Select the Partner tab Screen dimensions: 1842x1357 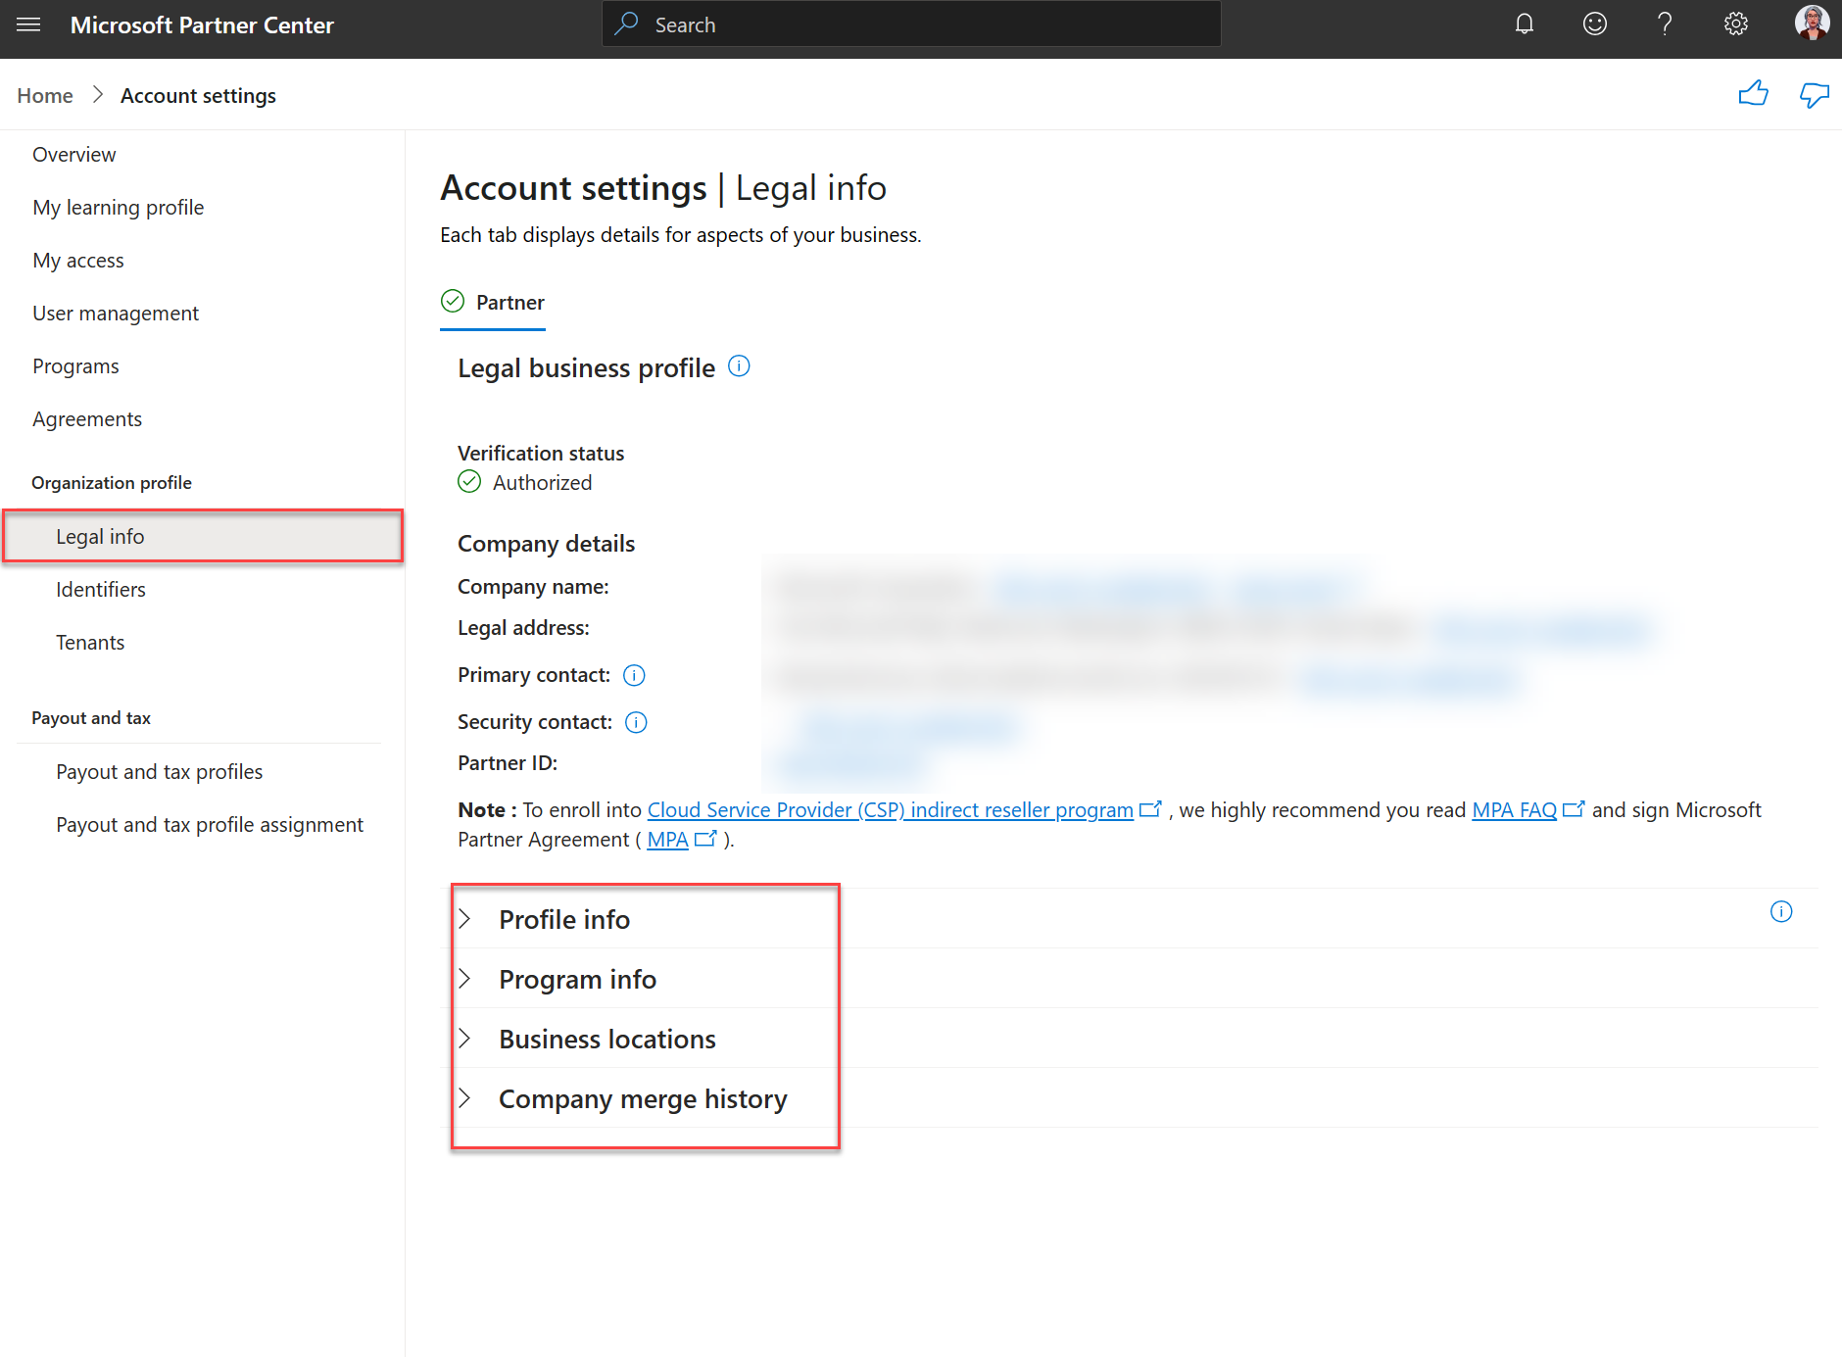493,302
